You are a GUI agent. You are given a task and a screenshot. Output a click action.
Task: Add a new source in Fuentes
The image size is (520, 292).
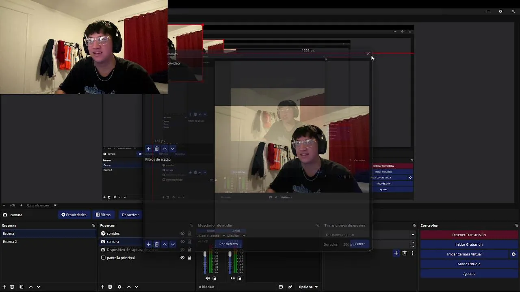[102, 287]
